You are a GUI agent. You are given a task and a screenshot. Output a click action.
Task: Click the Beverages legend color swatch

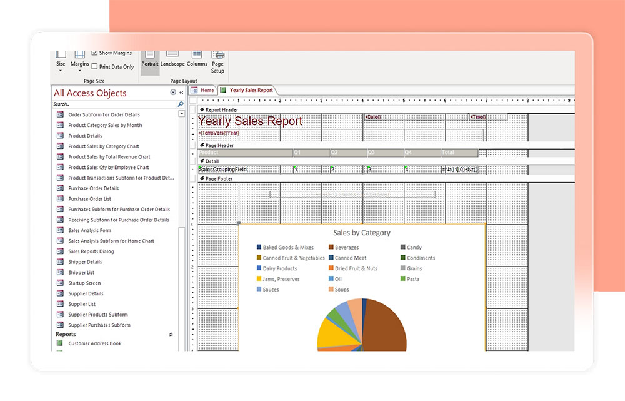pos(331,248)
